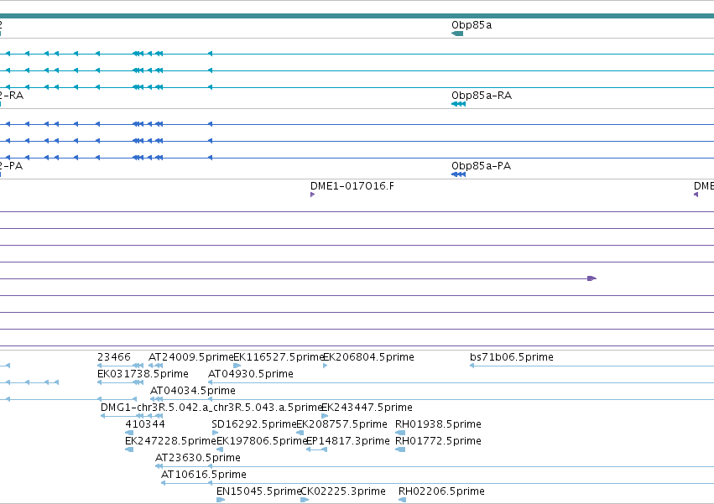Select EK247228.5prime EST label
This screenshot has height=504, width=714.
[170, 441]
